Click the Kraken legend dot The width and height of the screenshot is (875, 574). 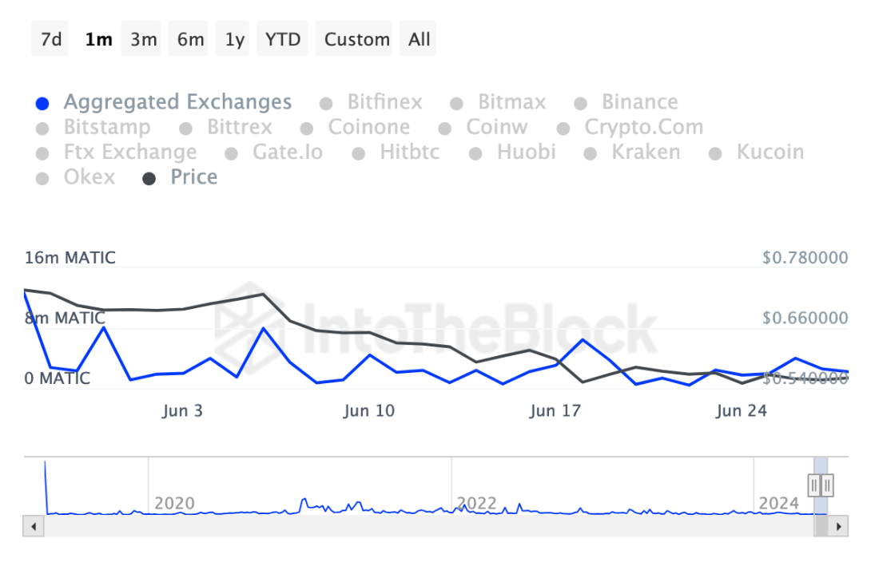click(592, 153)
